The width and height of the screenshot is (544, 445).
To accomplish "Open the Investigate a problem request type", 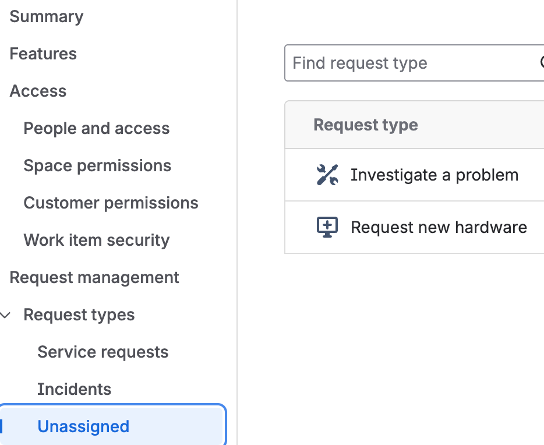I will pos(434,175).
